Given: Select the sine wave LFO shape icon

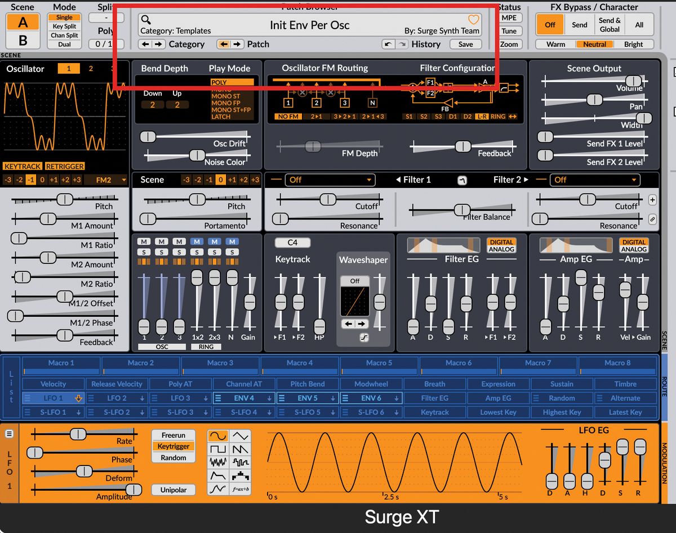Looking at the screenshot, I should (218, 435).
